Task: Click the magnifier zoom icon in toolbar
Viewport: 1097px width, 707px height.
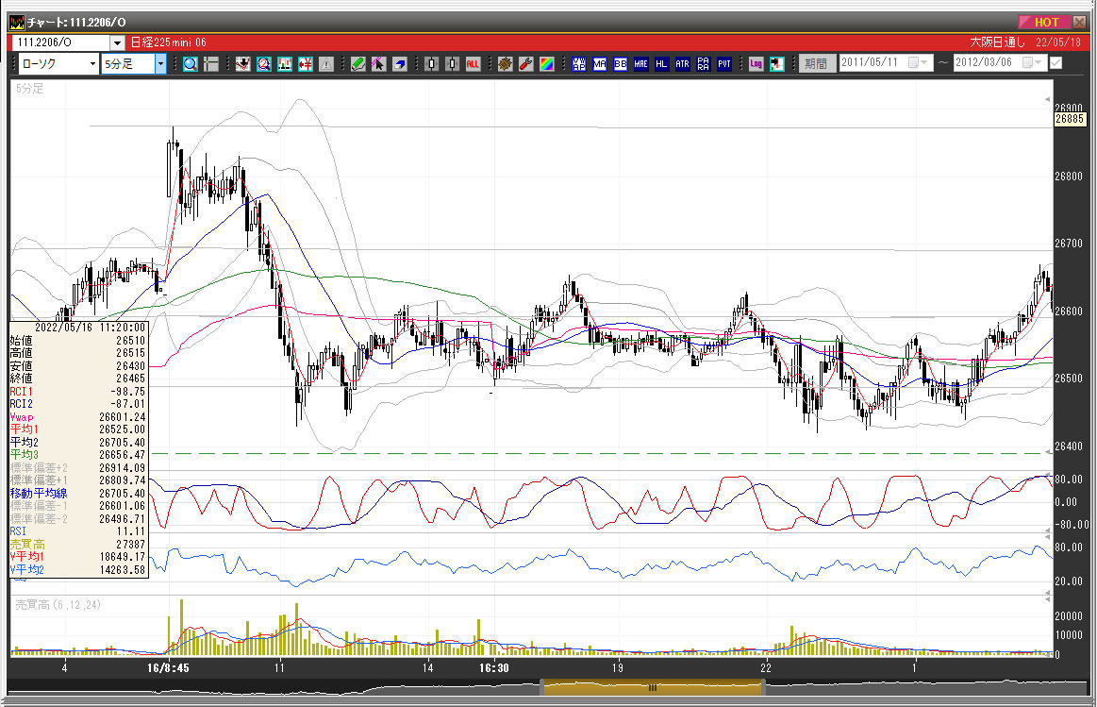Action: (x=191, y=63)
